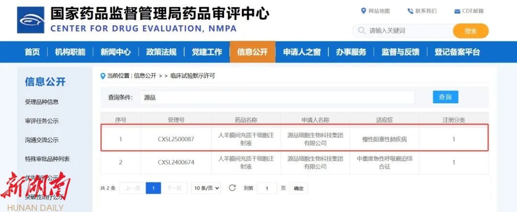Click the location pin icon by 当前位置

pos(103,76)
